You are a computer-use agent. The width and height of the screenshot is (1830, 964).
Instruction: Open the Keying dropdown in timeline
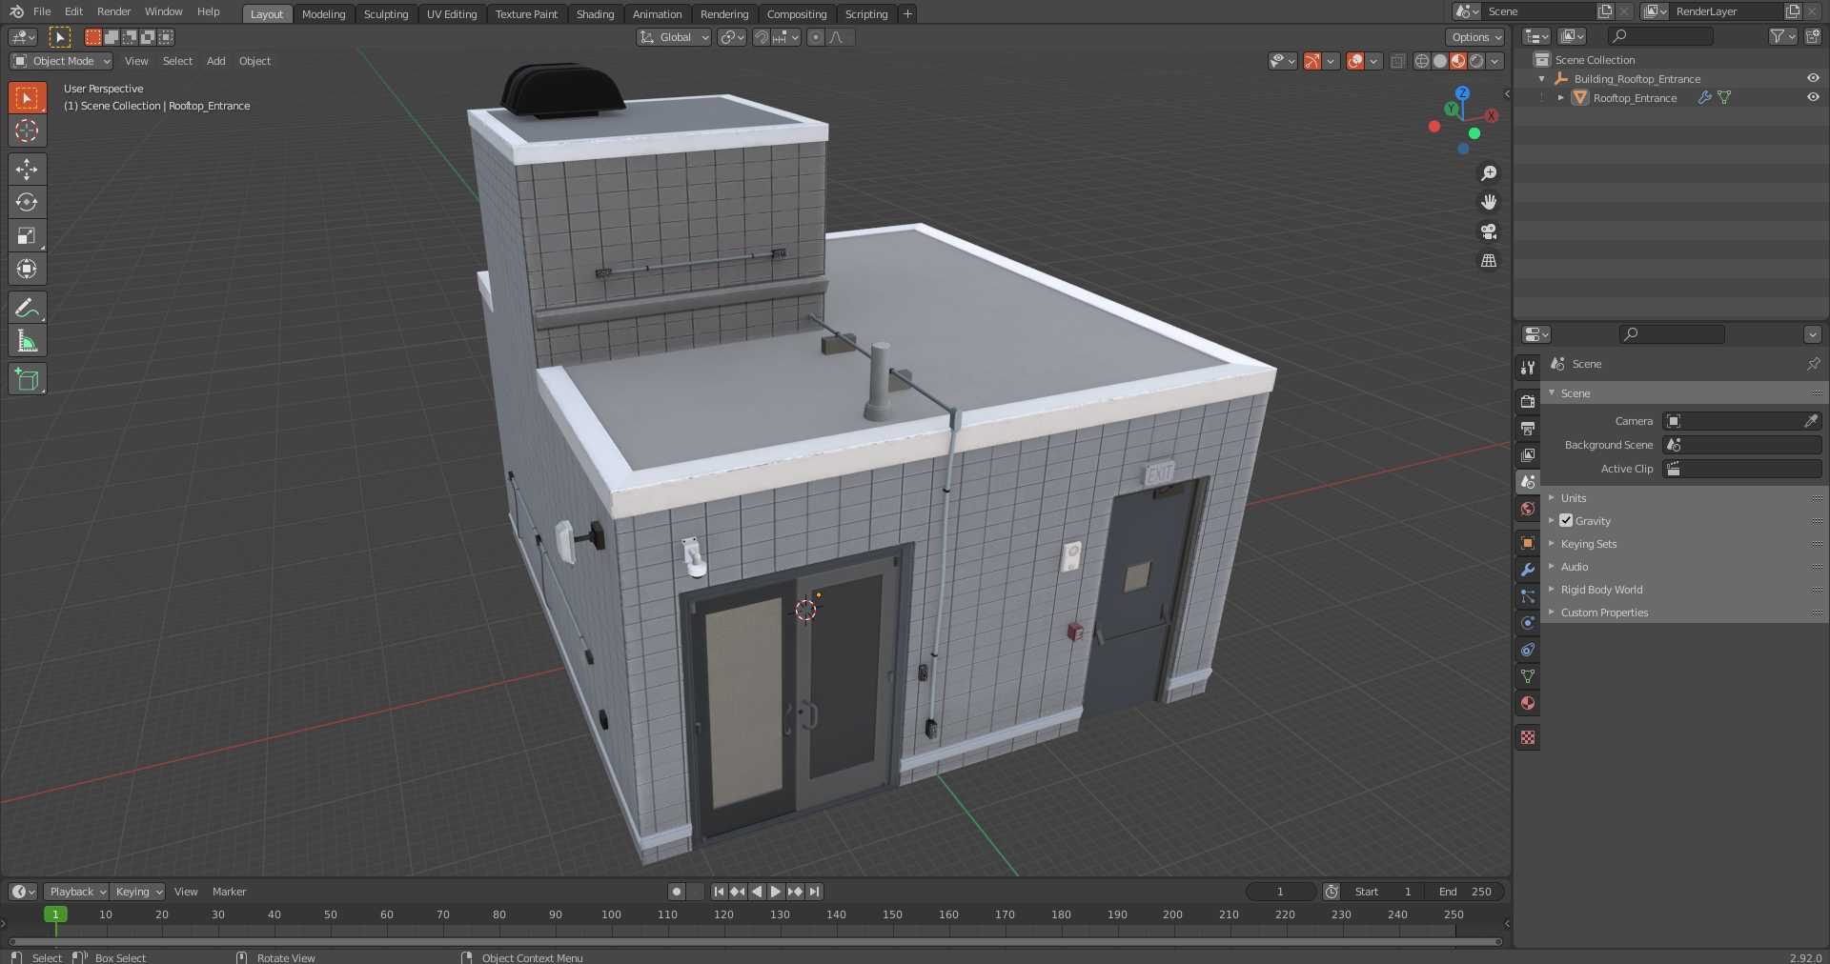click(x=138, y=892)
